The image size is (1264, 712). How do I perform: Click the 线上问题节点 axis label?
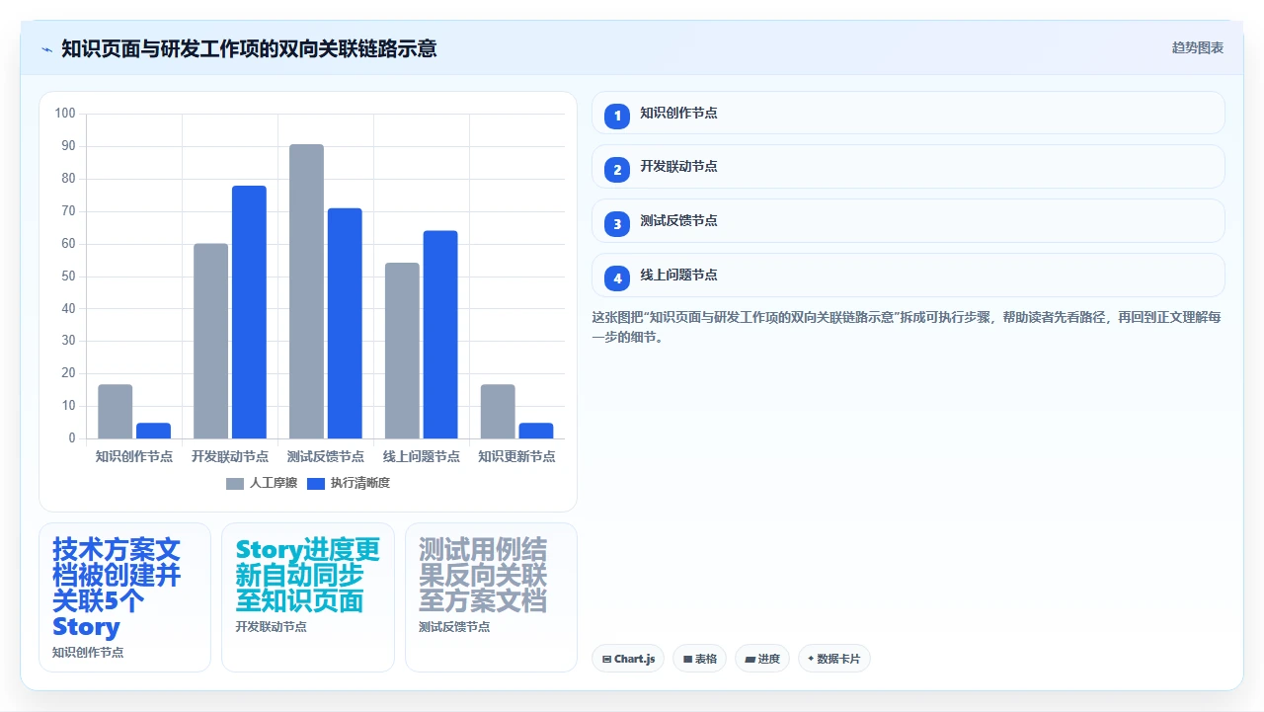pyautogui.click(x=422, y=456)
